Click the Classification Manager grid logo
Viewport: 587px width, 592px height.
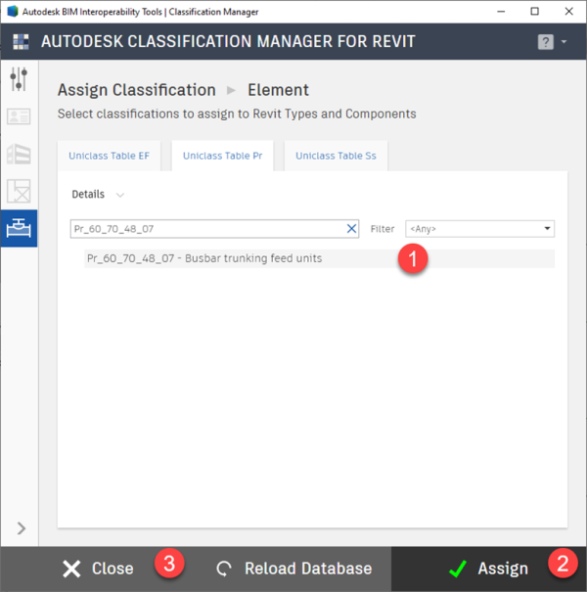pos(21,42)
